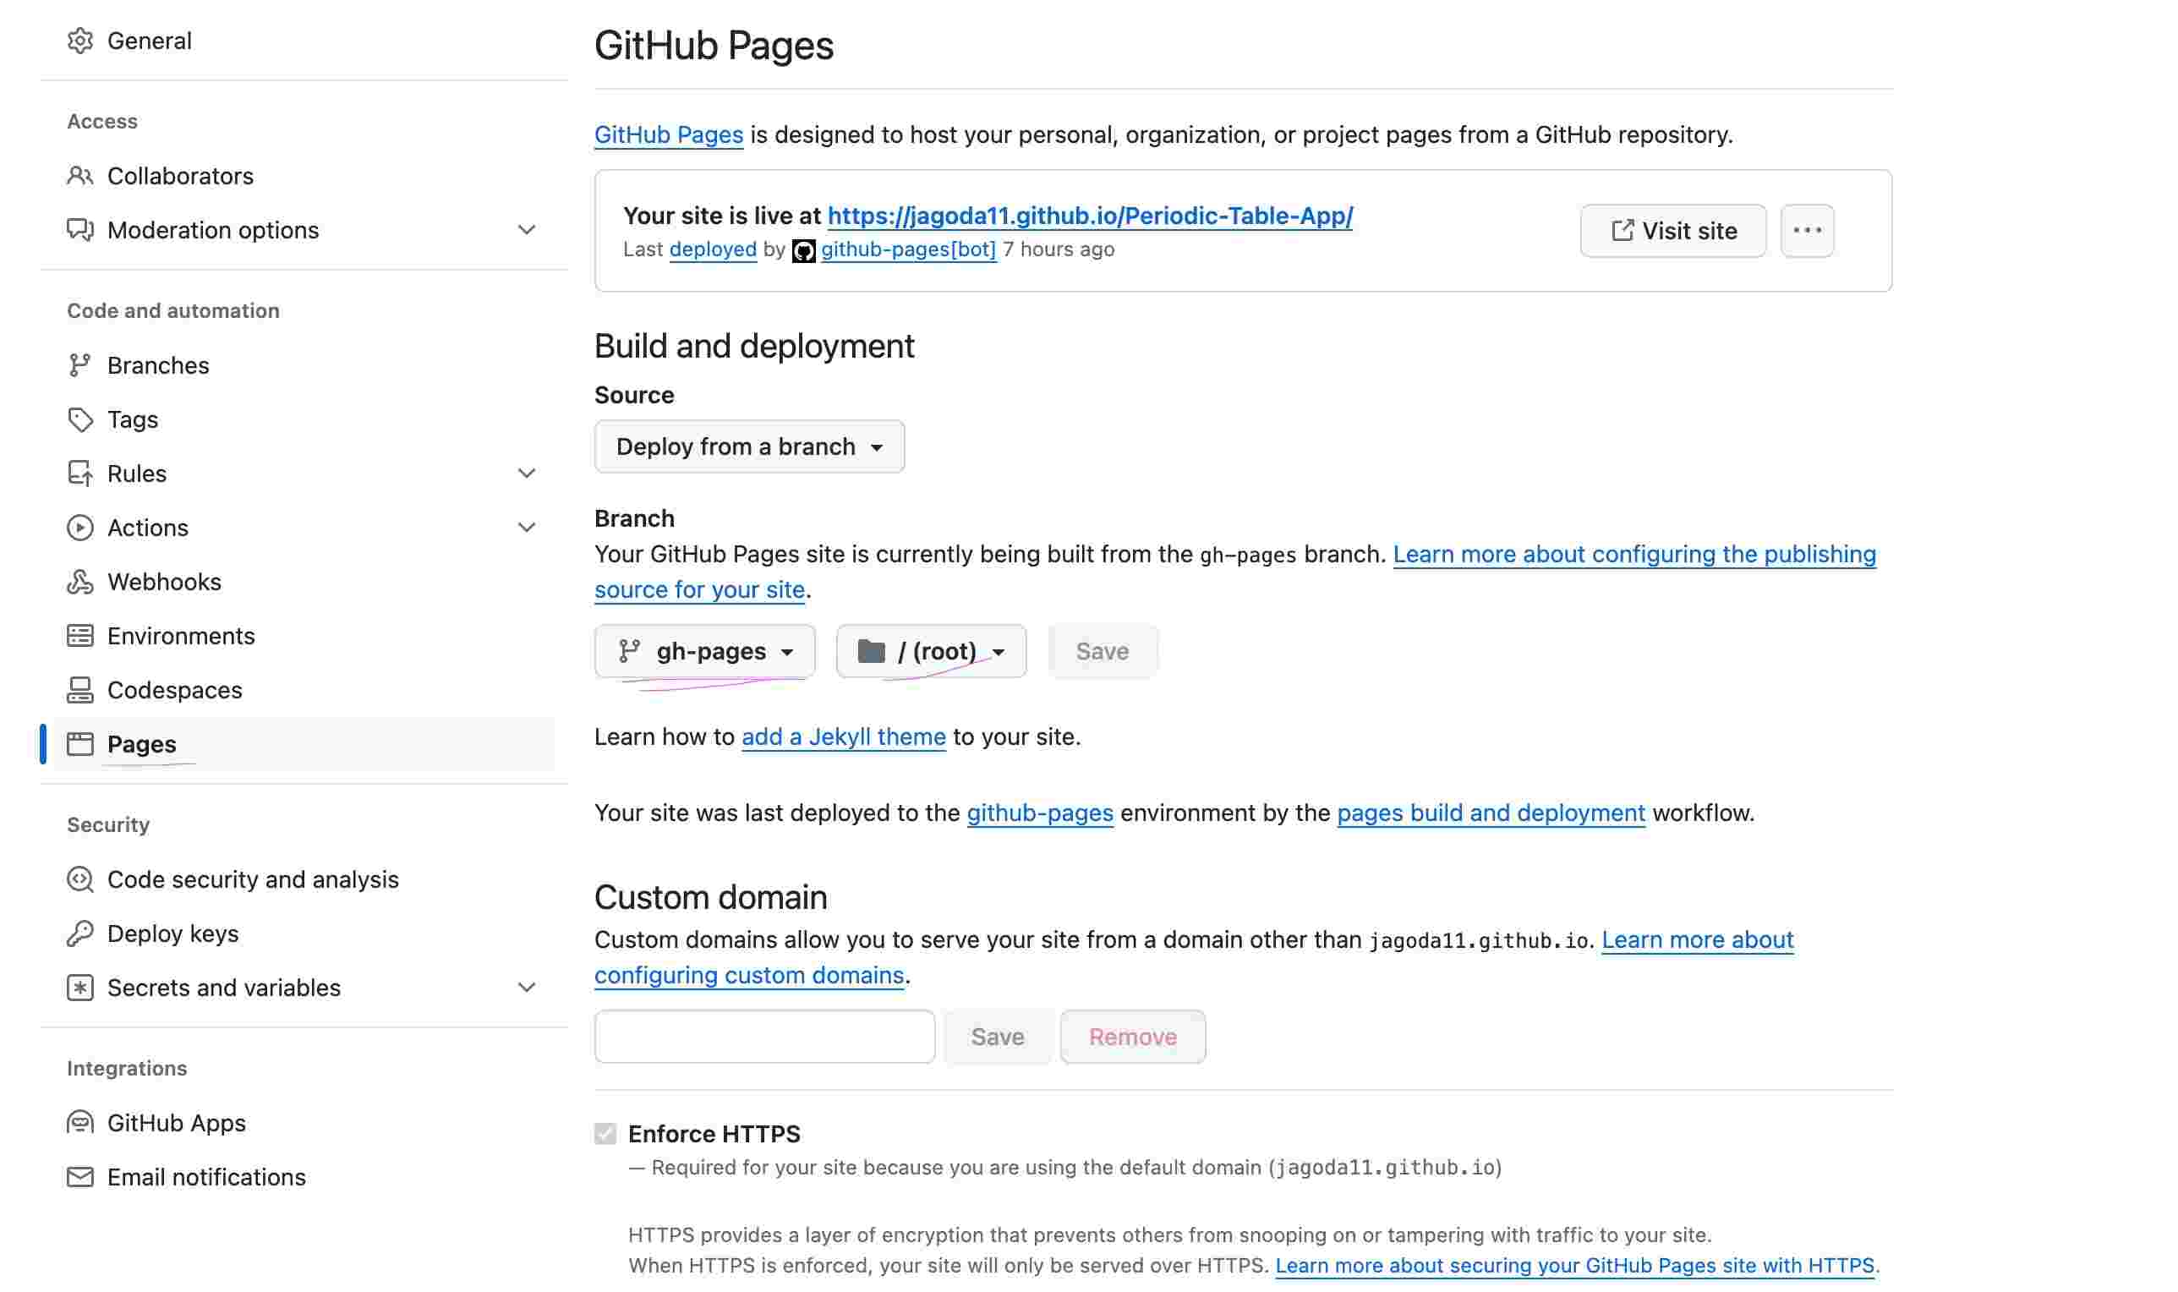The height and width of the screenshot is (1292, 2178).
Task: Click the Tags label icon
Action: (x=80, y=419)
